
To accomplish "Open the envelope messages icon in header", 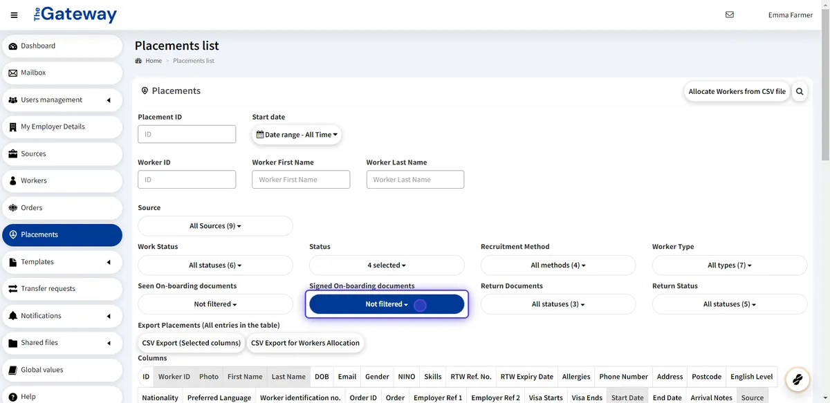I will coord(729,15).
